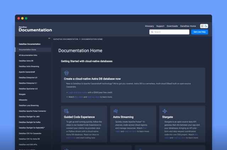Switch to light theme sun icon
Viewport: 227px width, 150px height.
pos(202,26)
